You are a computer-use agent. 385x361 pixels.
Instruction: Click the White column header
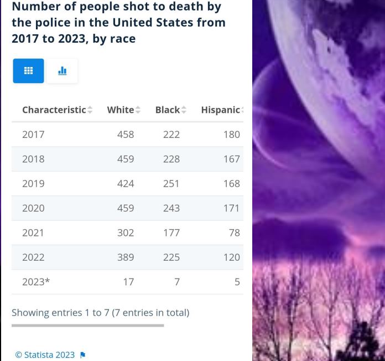[x=121, y=110]
